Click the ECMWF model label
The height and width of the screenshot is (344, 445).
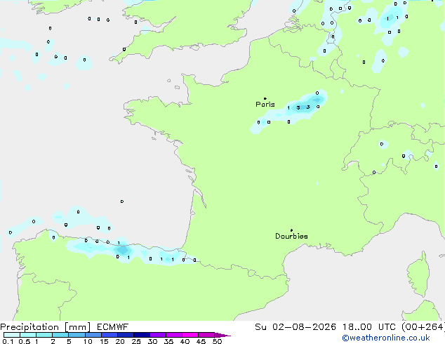113,327
